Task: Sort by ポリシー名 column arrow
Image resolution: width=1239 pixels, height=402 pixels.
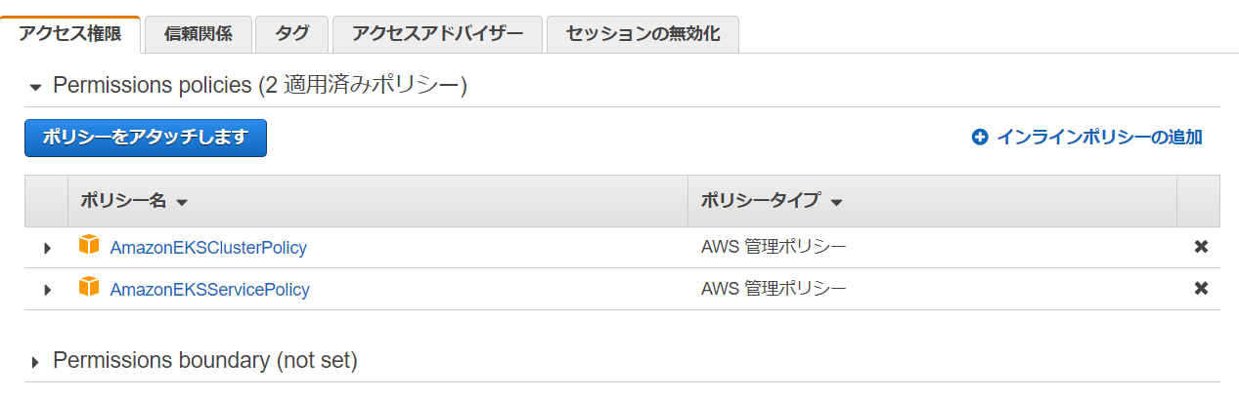Action: click(182, 203)
